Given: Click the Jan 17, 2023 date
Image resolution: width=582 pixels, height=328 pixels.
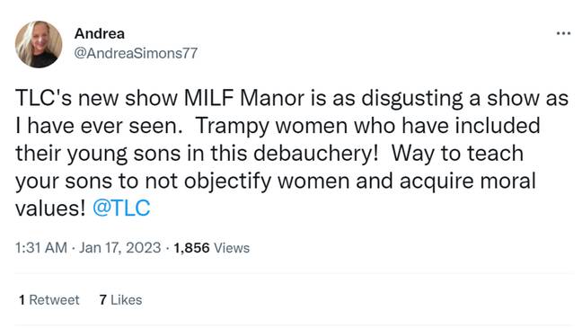Looking at the screenshot, I should coord(119,248).
